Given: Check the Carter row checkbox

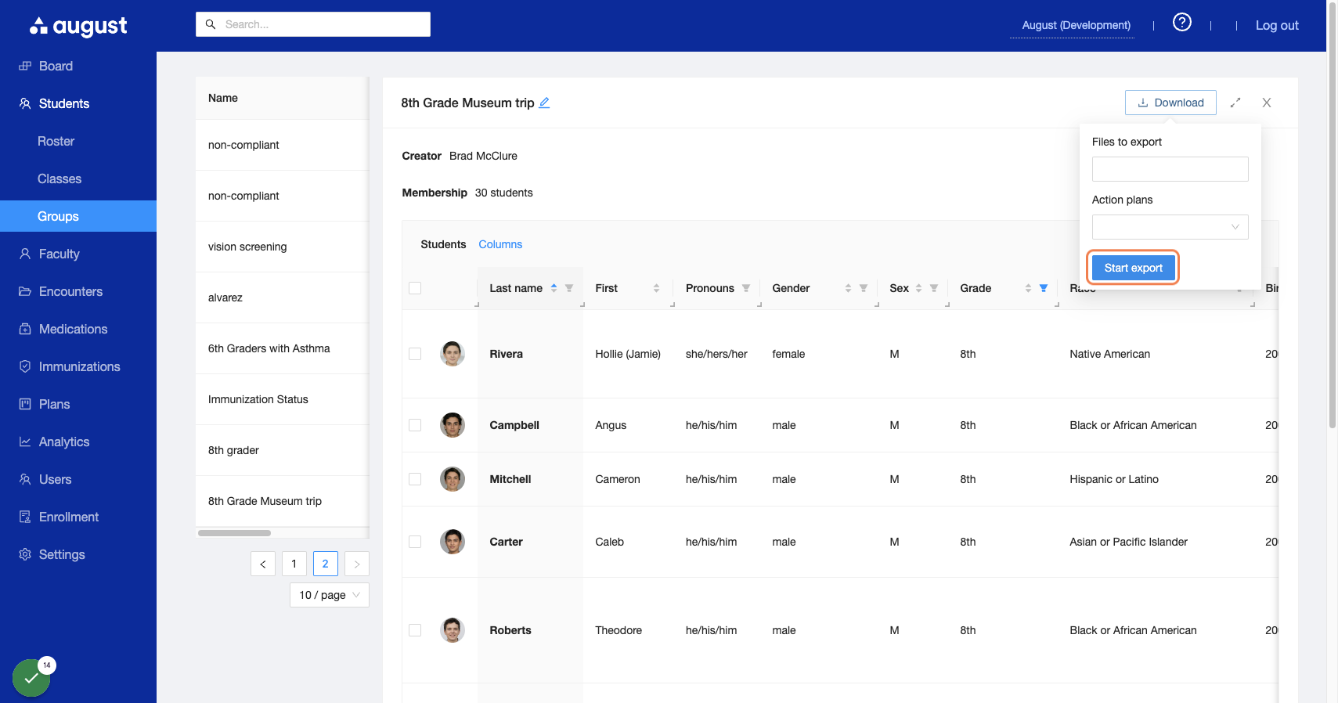Looking at the screenshot, I should point(415,542).
